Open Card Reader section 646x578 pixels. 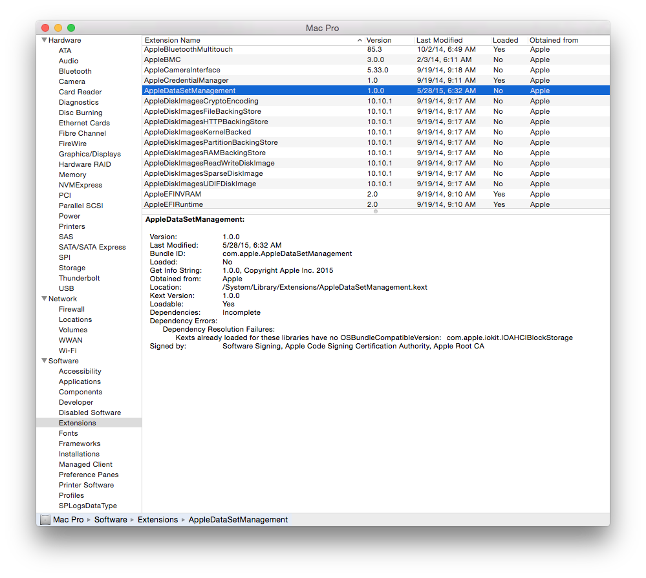[x=80, y=92]
